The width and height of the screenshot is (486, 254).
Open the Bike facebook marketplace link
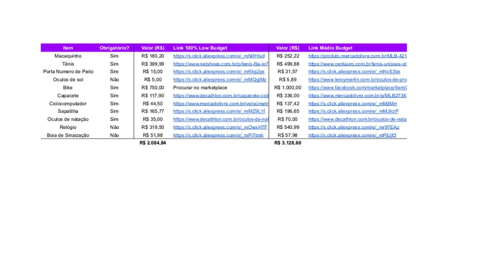click(357, 88)
